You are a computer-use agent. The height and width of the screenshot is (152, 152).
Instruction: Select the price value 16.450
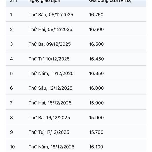96,59
